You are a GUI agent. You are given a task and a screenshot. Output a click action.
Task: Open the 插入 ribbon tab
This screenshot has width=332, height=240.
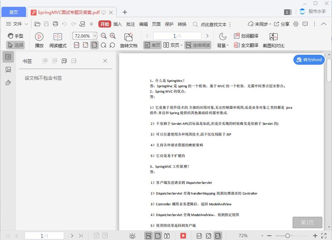(x=117, y=24)
